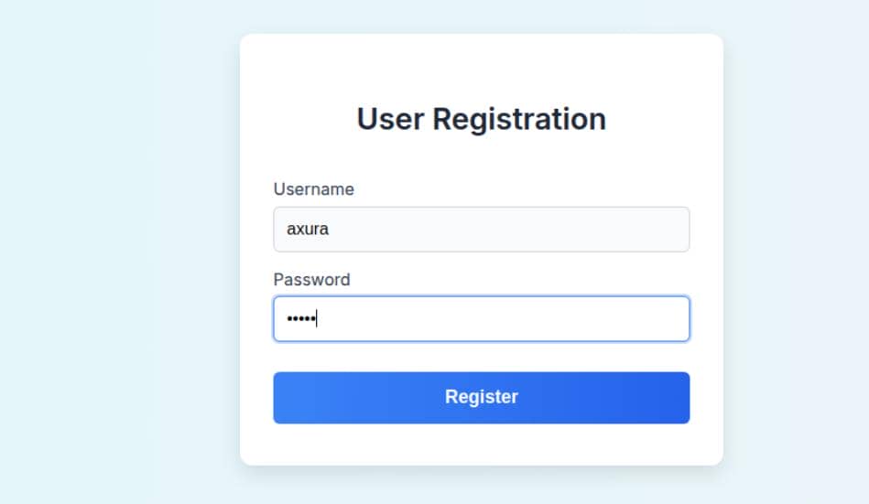Click the white card below the Register button
869x504 pixels.
(x=481, y=445)
